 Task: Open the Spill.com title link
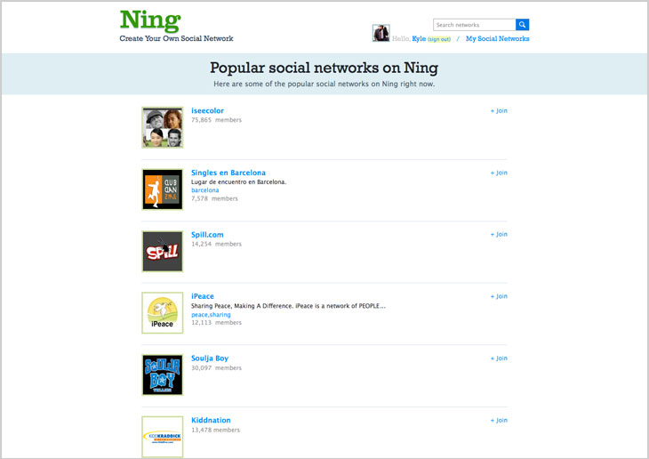[207, 235]
